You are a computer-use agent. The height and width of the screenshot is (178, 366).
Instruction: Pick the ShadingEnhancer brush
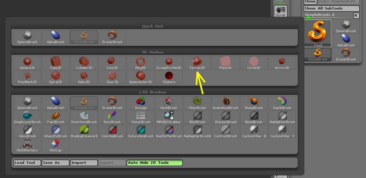tap(84, 132)
